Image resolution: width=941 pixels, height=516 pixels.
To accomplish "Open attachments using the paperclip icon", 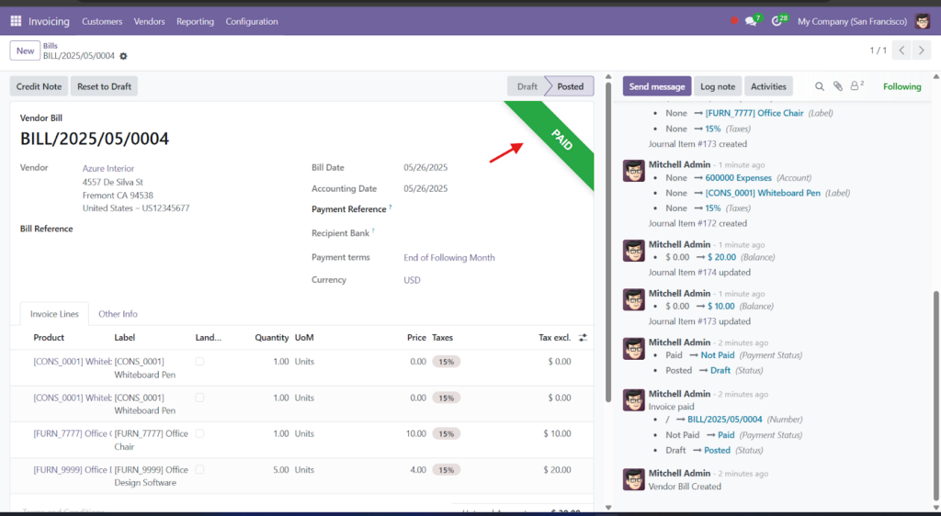I will (837, 86).
